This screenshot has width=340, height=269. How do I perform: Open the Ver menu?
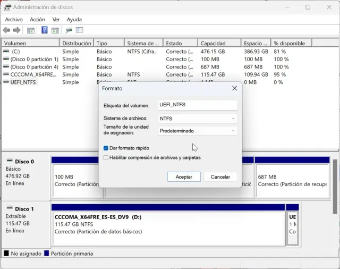click(56, 19)
